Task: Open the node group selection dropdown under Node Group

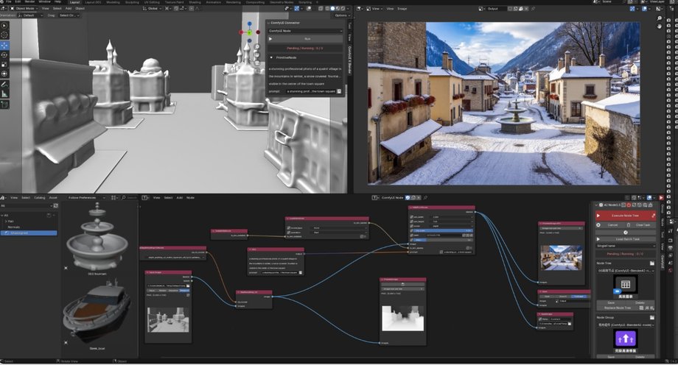Action: tap(625, 325)
